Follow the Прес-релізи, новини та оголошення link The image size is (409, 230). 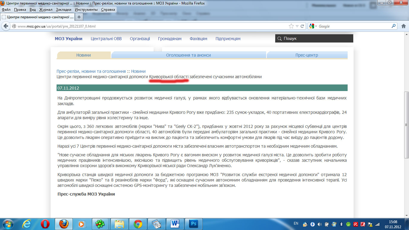[x=91, y=71]
